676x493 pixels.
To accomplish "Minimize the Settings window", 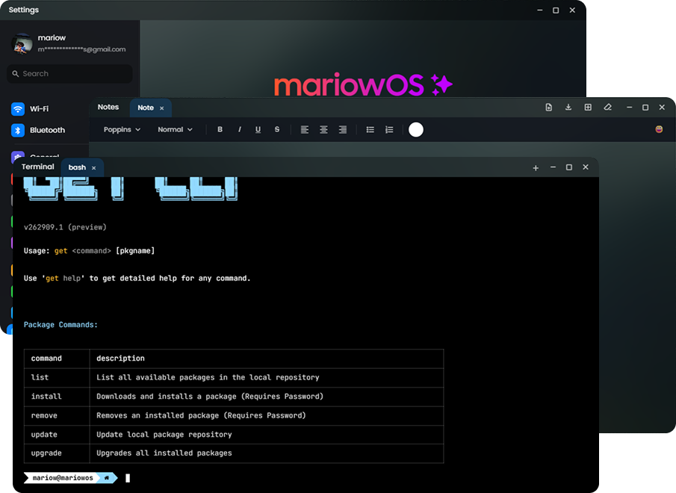I will (540, 10).
